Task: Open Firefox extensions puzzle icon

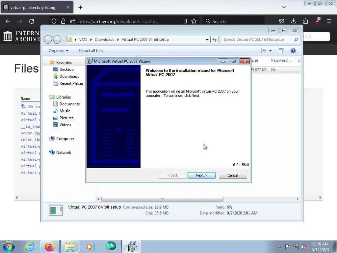Action: click(x=305, y=21)
